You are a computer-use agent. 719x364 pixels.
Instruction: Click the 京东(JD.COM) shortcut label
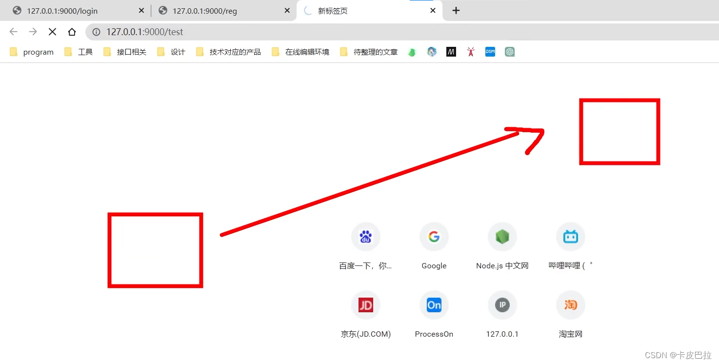[366, 334]
